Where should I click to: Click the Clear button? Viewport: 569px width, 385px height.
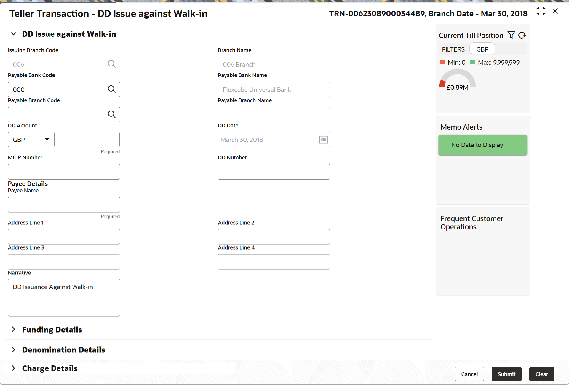[x=541, y=374]
